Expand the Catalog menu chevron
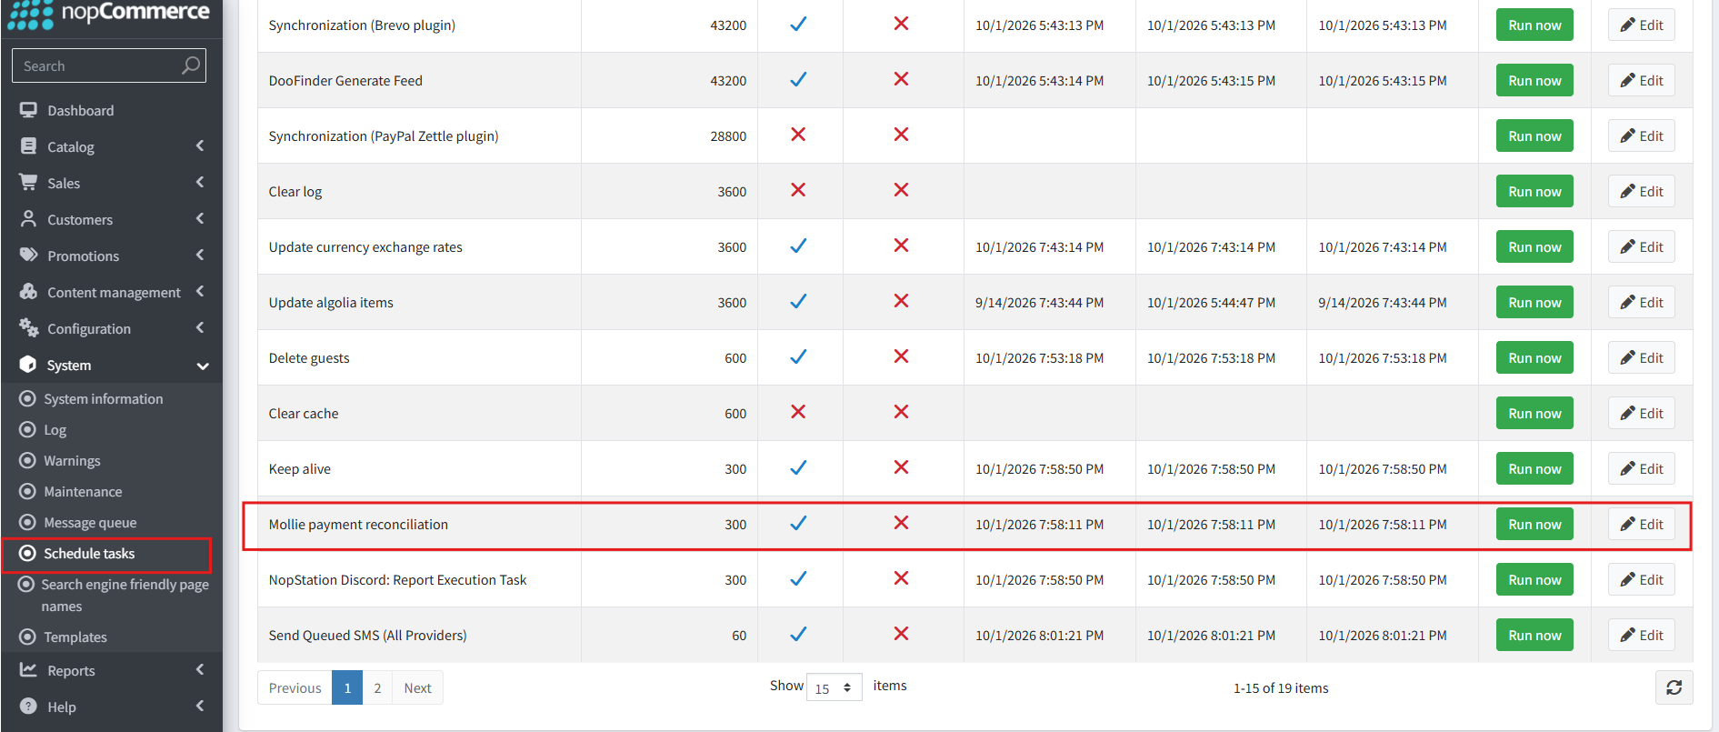Image resolution: width=1719 pixels, height=732 pixels. click(200, 145)
